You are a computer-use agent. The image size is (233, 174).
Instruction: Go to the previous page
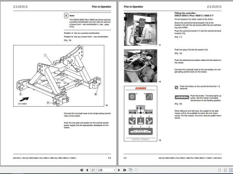coord(87,170)
